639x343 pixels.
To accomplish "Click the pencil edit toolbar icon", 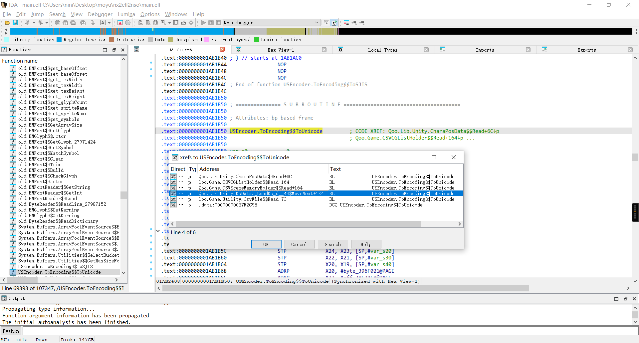I will [183, 23].
